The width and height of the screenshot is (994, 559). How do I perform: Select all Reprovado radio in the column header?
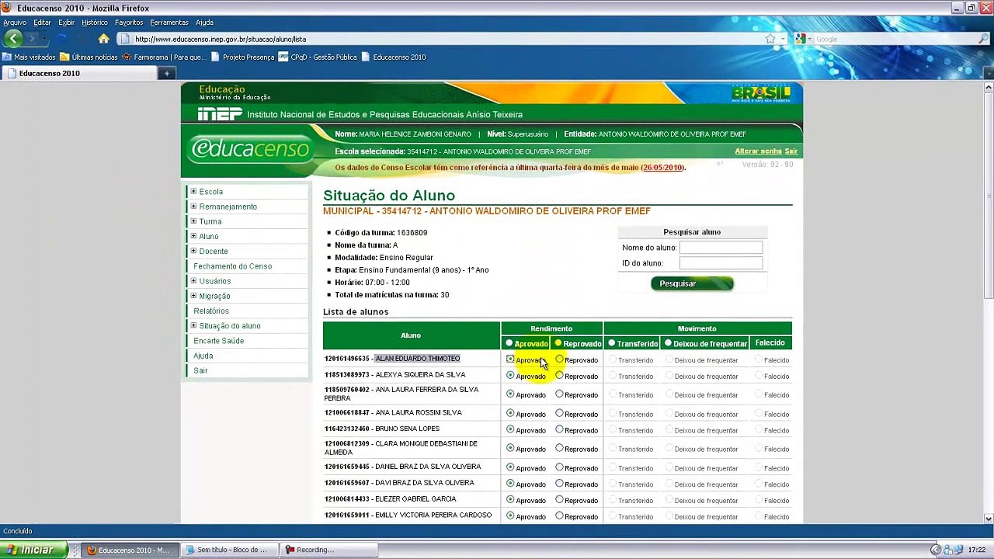[x=558, y=343]
